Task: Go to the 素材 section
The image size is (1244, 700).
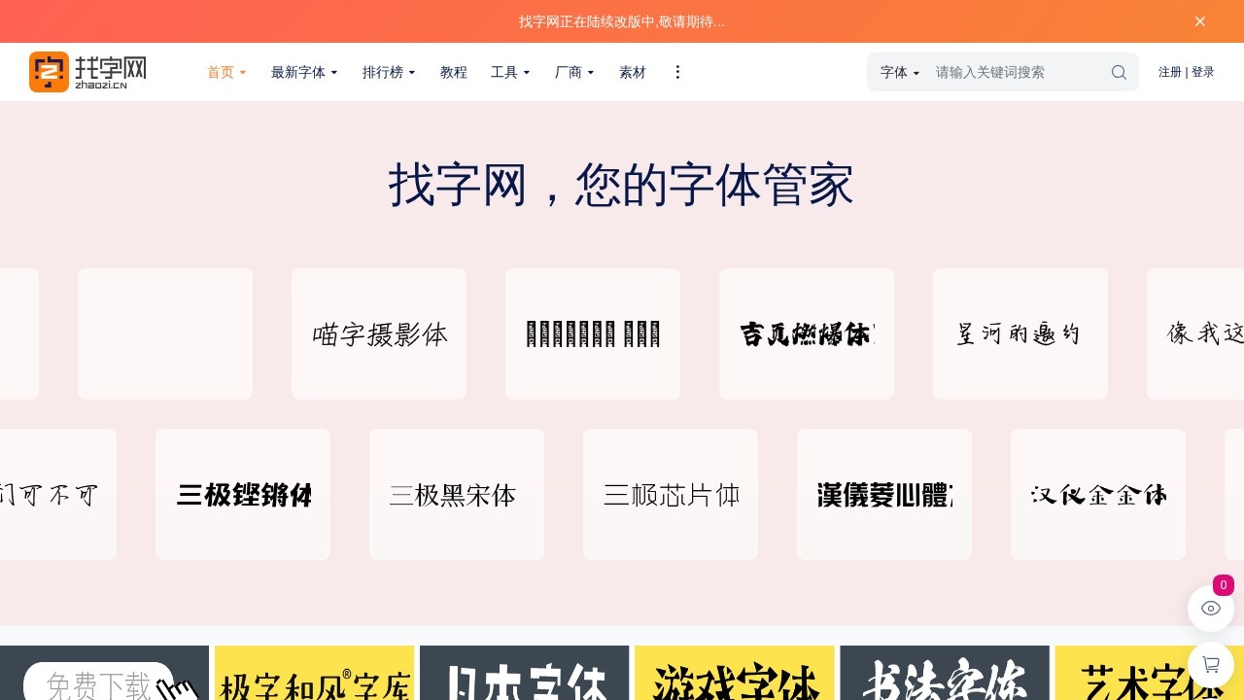Action: tap(632, 72)
